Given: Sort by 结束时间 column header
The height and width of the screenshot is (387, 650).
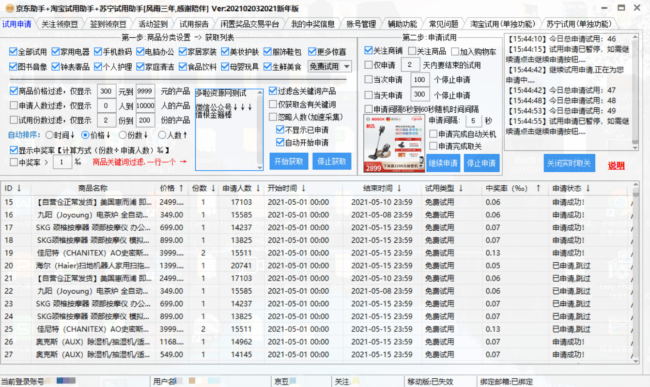Looking at the screenshot, I should pyautogui.click(x=383, y=188).
